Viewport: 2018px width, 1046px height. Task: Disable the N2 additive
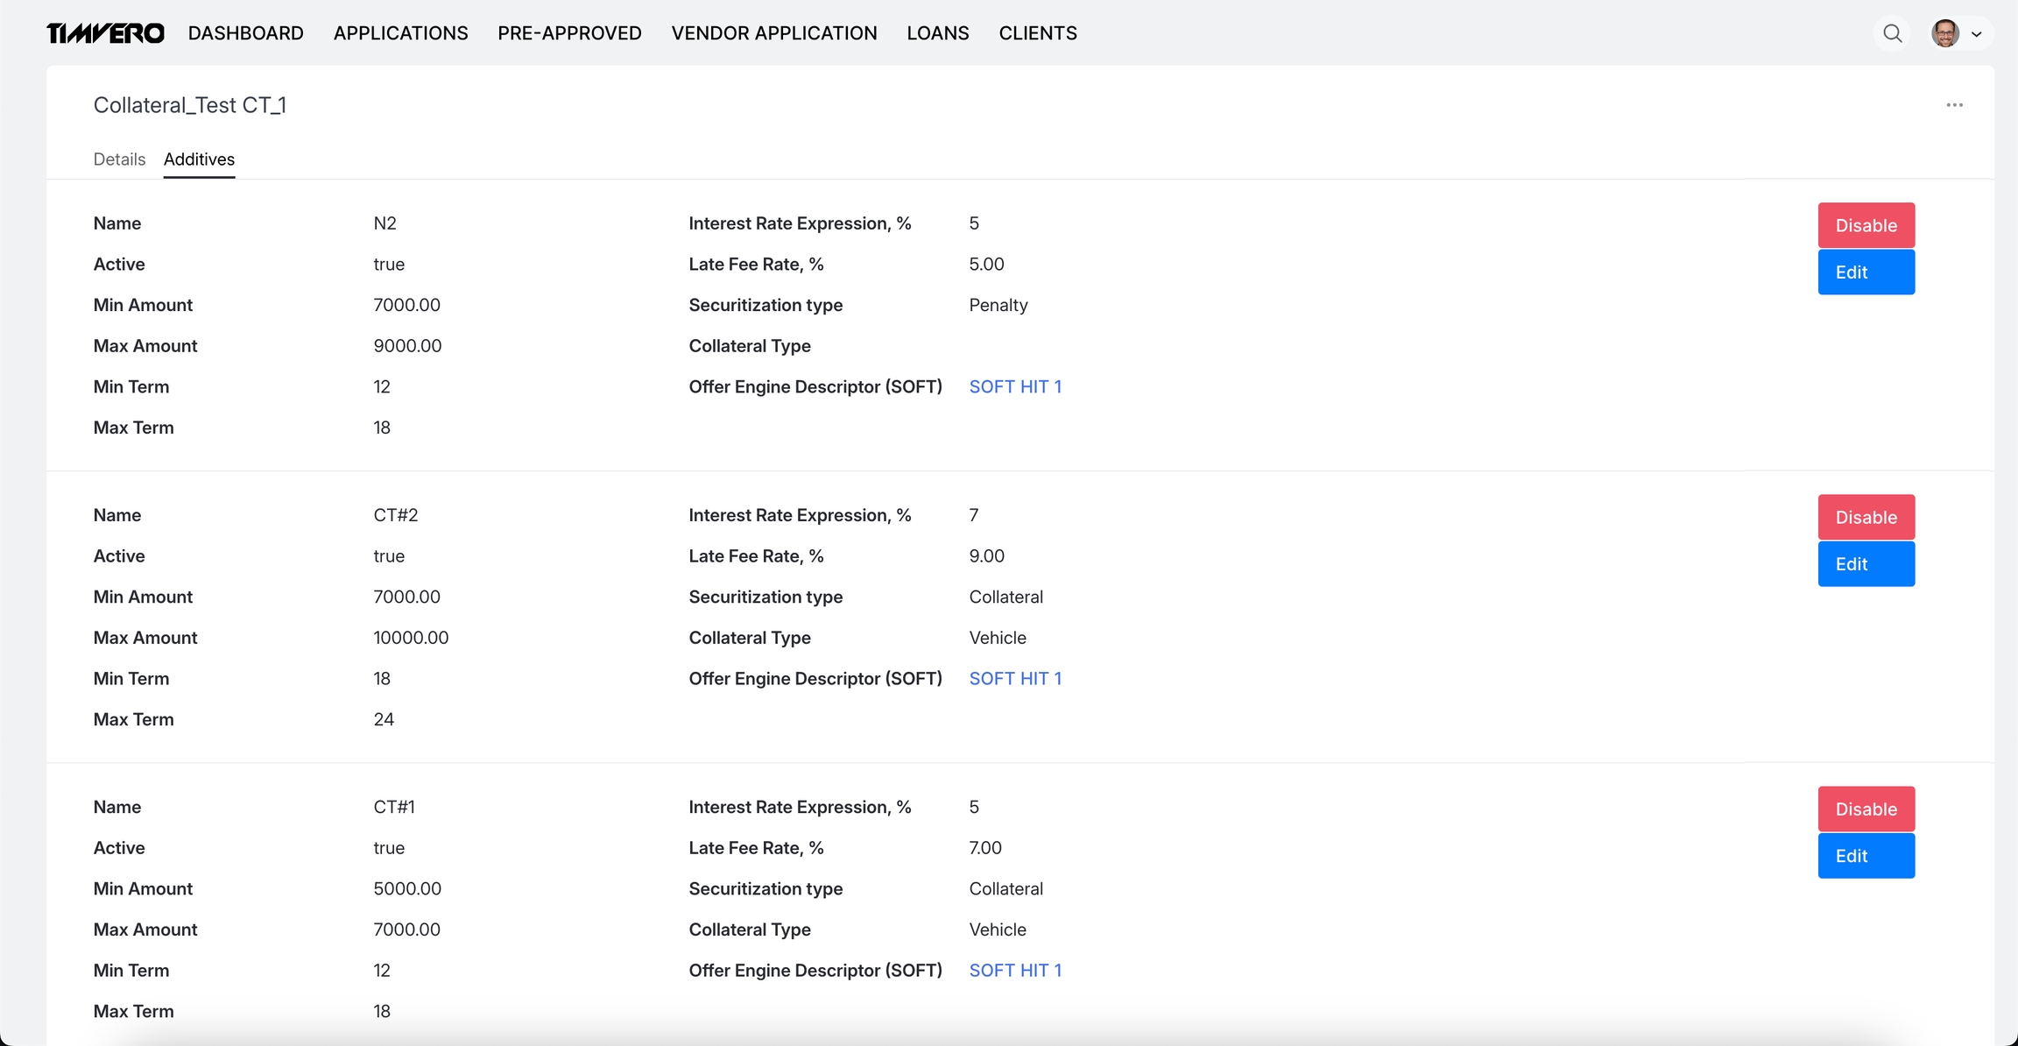click(1866, 225)
